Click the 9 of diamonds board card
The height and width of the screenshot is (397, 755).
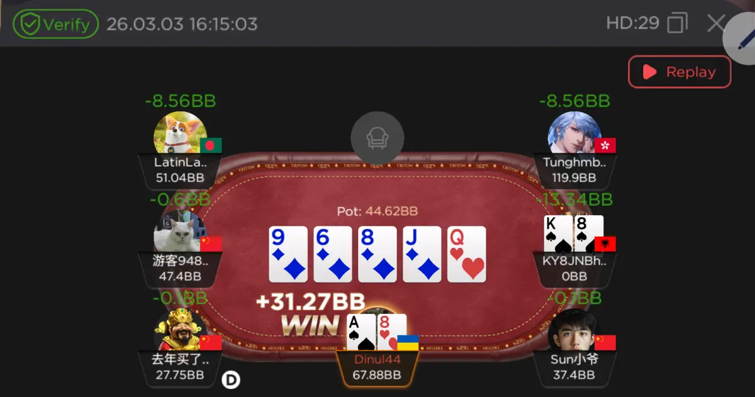click(288, 254)
